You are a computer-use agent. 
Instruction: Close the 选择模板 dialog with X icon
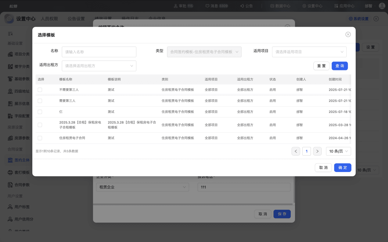coord(348,34)
